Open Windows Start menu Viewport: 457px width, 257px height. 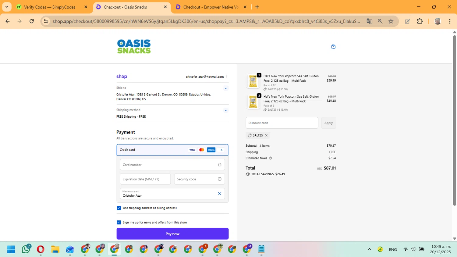click(x=11, y=249)
